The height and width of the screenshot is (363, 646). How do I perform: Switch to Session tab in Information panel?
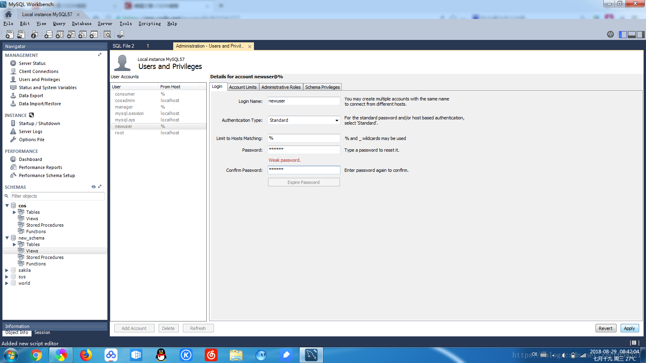coord(42,333)
